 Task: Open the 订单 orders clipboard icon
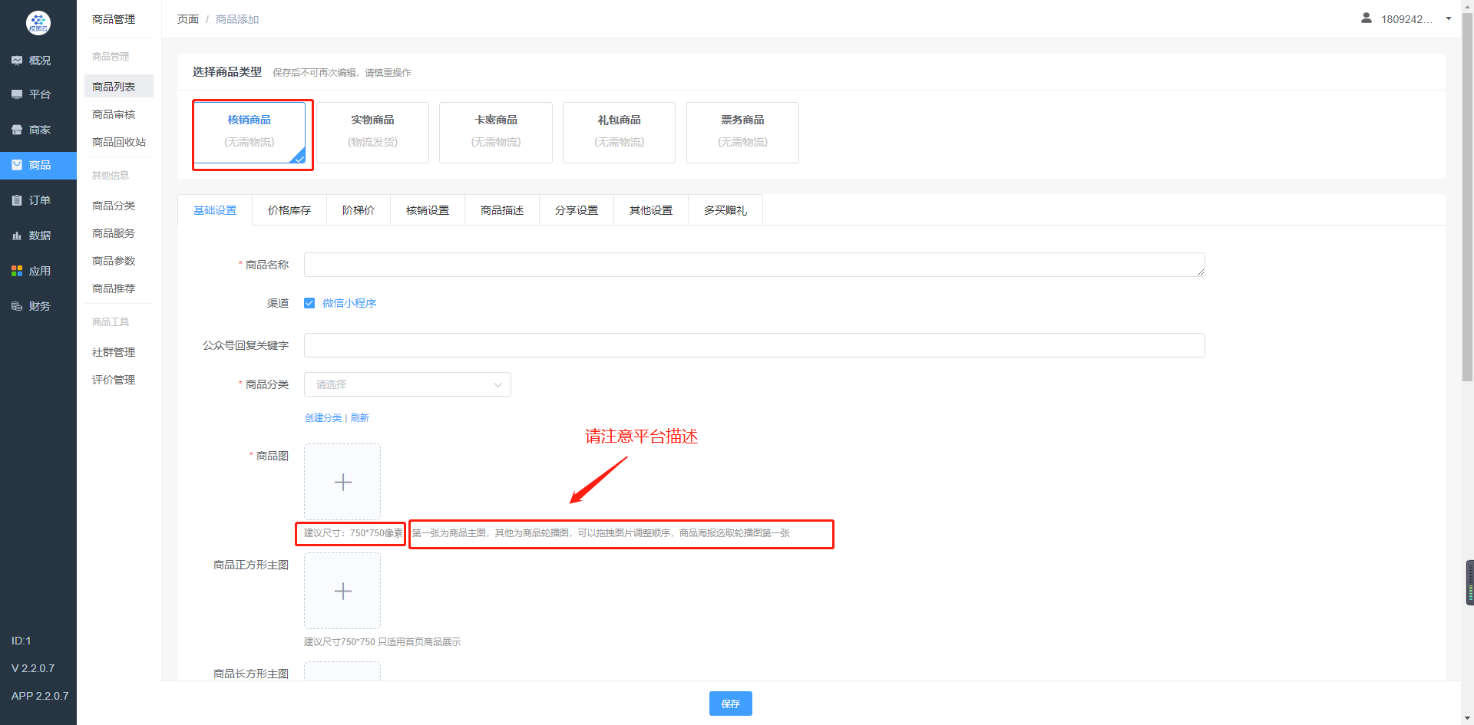pyautogui.click(x=17, y=200)
